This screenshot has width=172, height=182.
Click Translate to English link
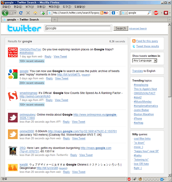pyautogui.click(x=138, y=71)
